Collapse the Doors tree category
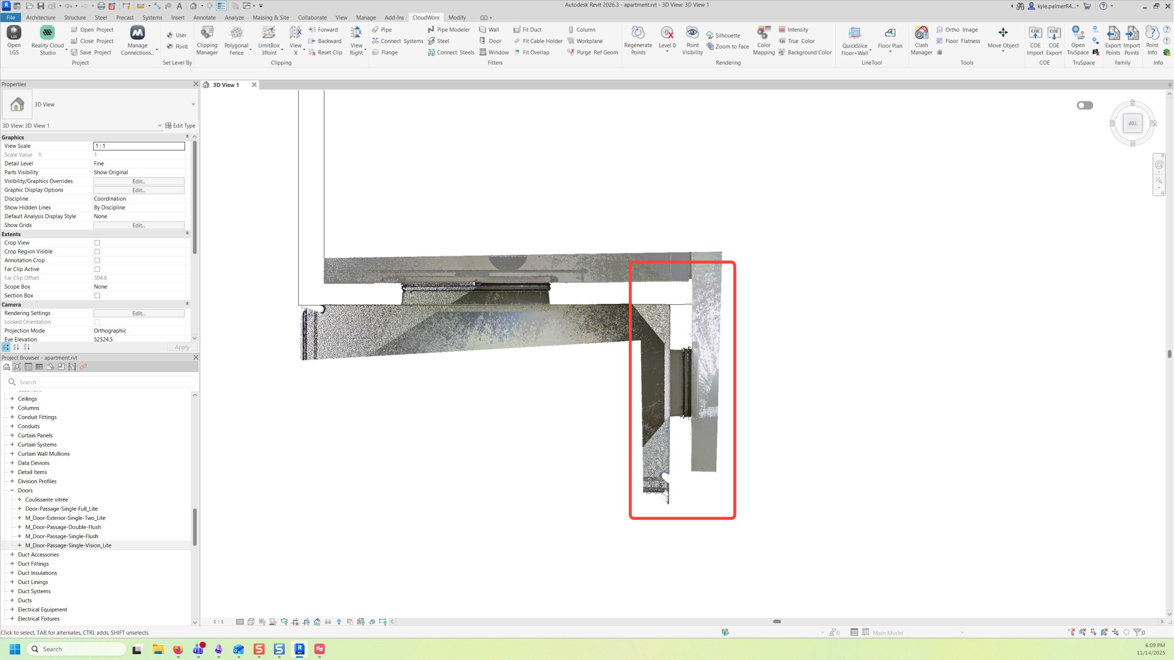The width and height of the screenshot is (1174, 660). point(12,490)
